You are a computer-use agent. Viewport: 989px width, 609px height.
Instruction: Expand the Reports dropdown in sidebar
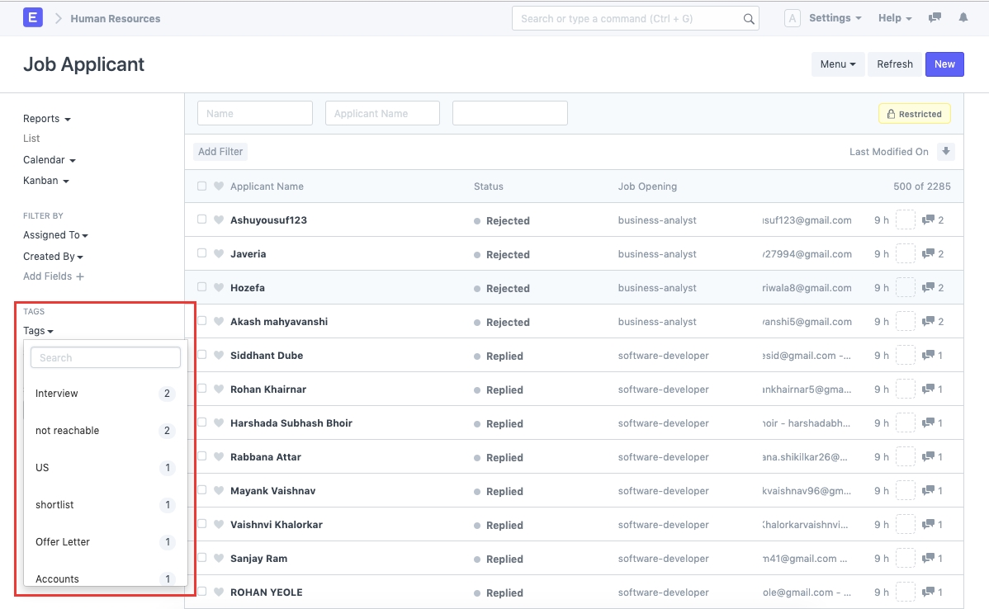(x=46, y=119)
